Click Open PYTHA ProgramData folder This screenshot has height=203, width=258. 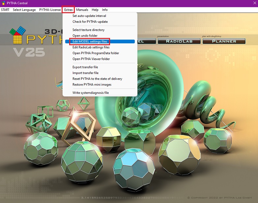(100, 53)
